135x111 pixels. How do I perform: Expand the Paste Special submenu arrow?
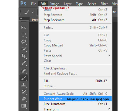[109, 56]
